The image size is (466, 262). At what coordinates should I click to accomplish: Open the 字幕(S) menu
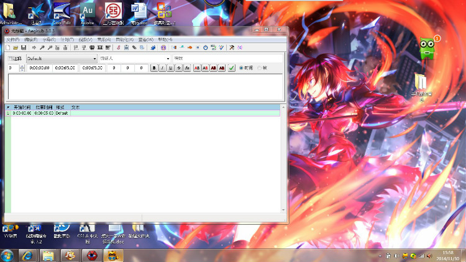tap(49, 40)
